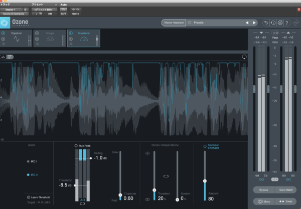Toggle the Equalizer module power button
The image size is (301, 209).
click(3, 33)
